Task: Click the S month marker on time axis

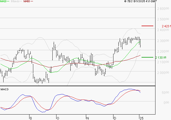Action: [31, 118]
